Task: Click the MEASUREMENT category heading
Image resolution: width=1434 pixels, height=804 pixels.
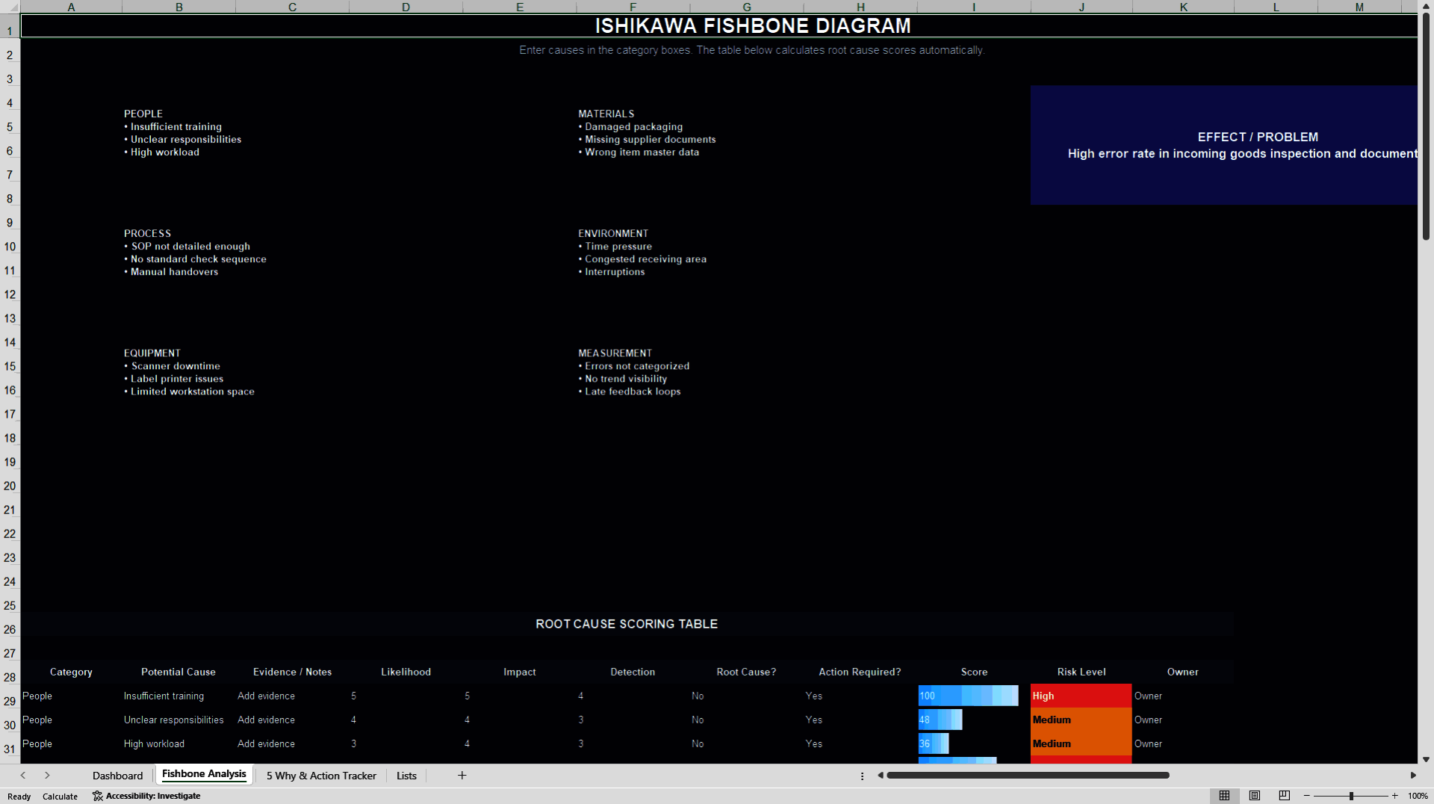Action: tap(615, 353)
